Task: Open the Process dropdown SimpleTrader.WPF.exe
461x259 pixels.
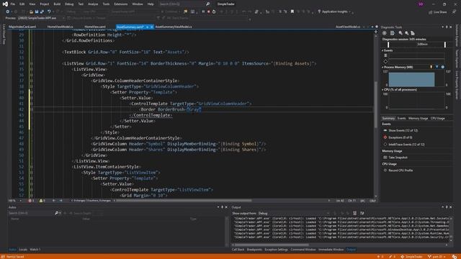Action: pyautogui.click(x=40, y=18)
